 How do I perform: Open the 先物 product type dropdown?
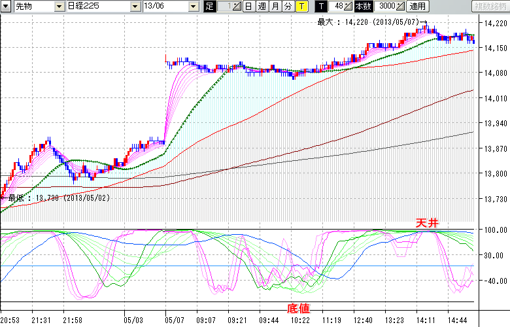(59, 7)
